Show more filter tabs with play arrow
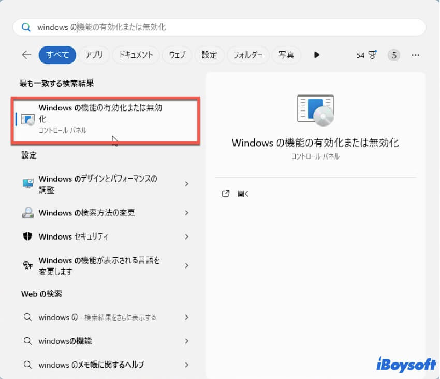 [x=317, y=55]
